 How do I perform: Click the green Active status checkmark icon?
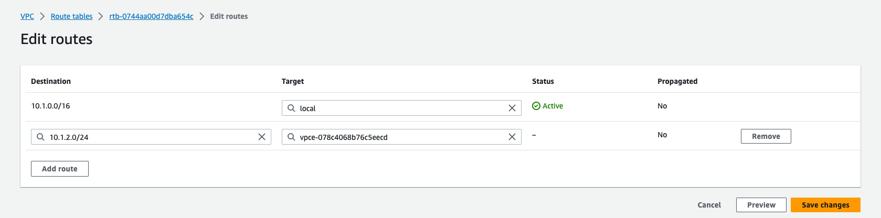pos(536,106)
